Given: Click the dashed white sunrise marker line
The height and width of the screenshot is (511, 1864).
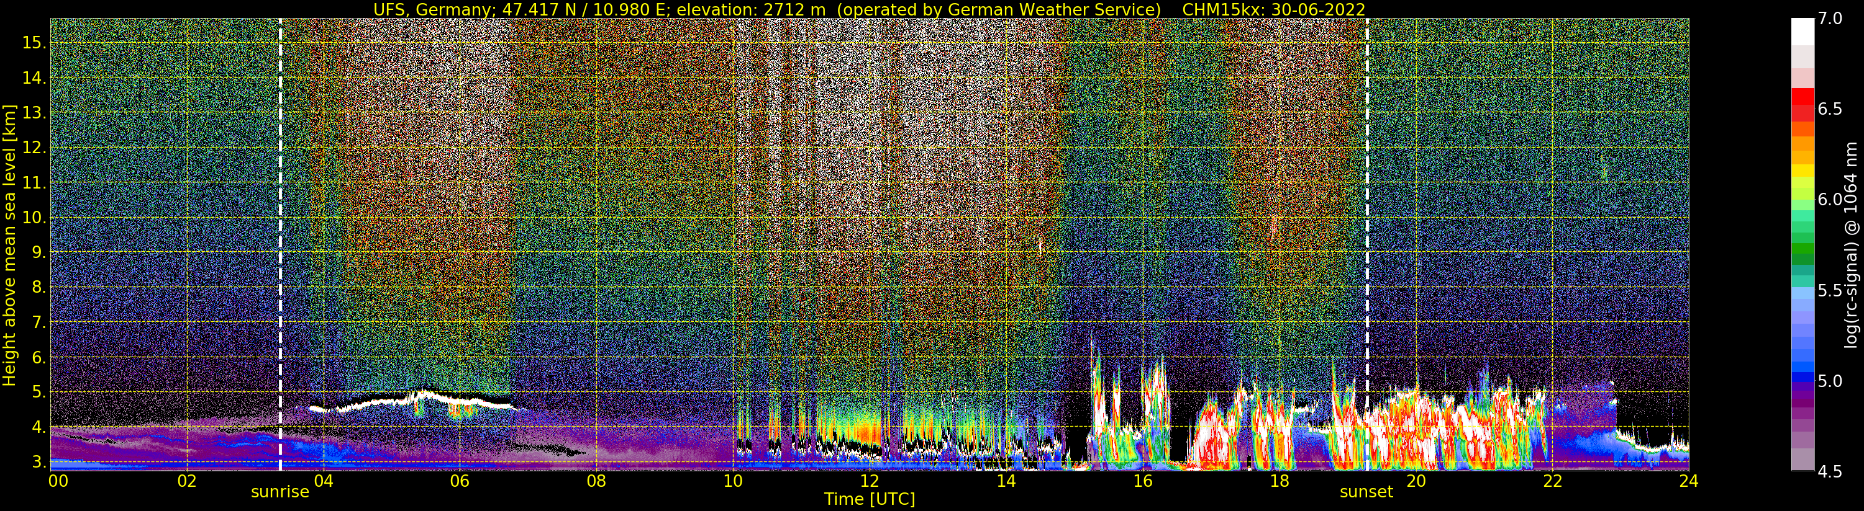Looking at the screenshot, I should (x=280, y=244).
